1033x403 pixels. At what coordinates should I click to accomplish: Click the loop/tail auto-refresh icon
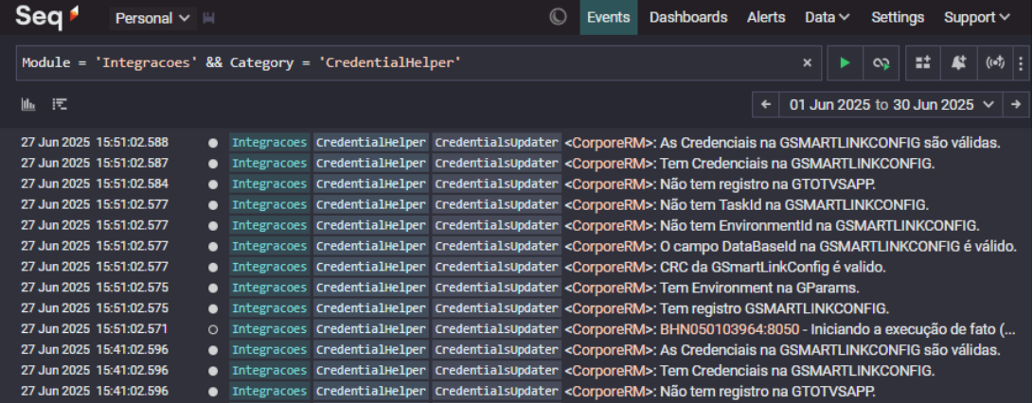tap(881, 63)
